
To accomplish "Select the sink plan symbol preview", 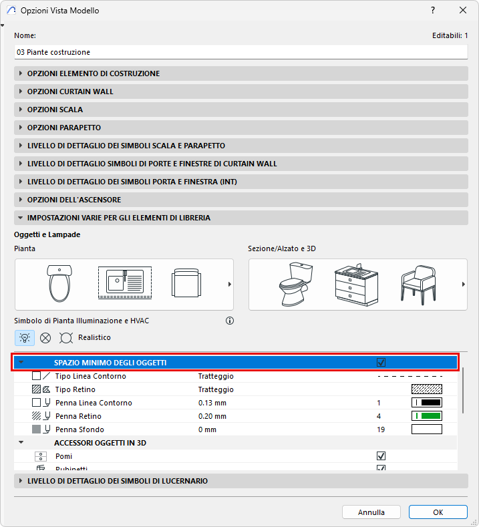I will [x=125, y=283].
